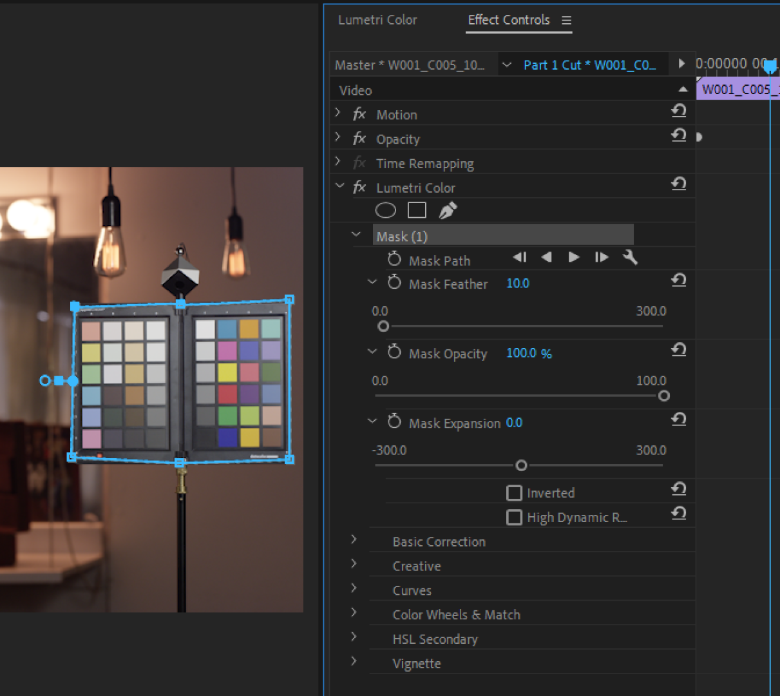This screenshot has height=696, width=780.
Task: Select the ellipse mask tool
Action: coord(385,210)
